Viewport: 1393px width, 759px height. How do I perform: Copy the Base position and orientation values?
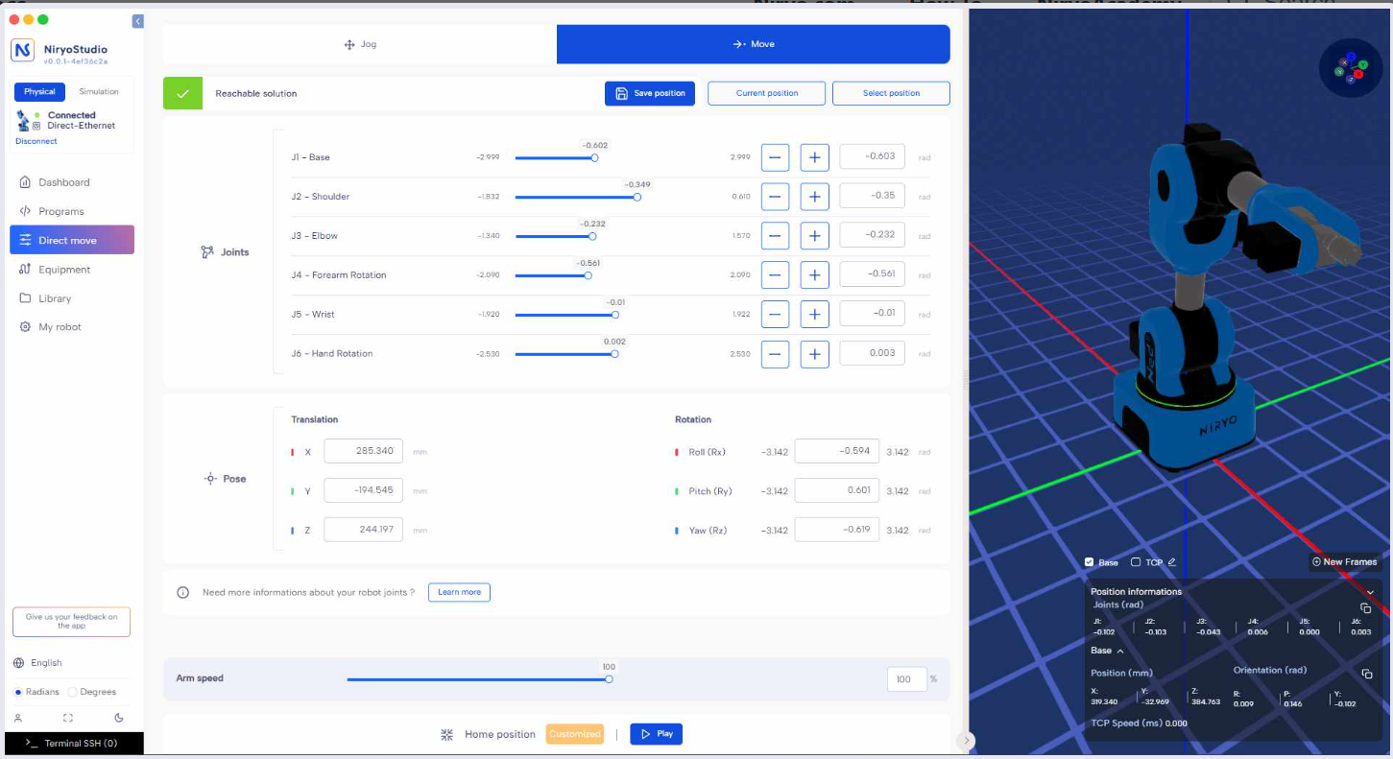tap(1367, 674)
